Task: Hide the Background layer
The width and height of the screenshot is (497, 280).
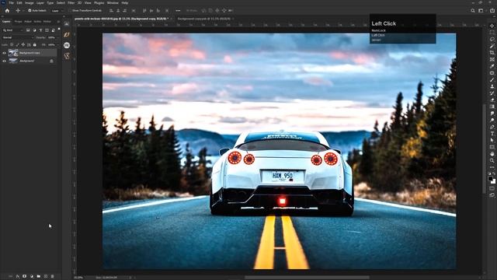Action: point(4,61)
